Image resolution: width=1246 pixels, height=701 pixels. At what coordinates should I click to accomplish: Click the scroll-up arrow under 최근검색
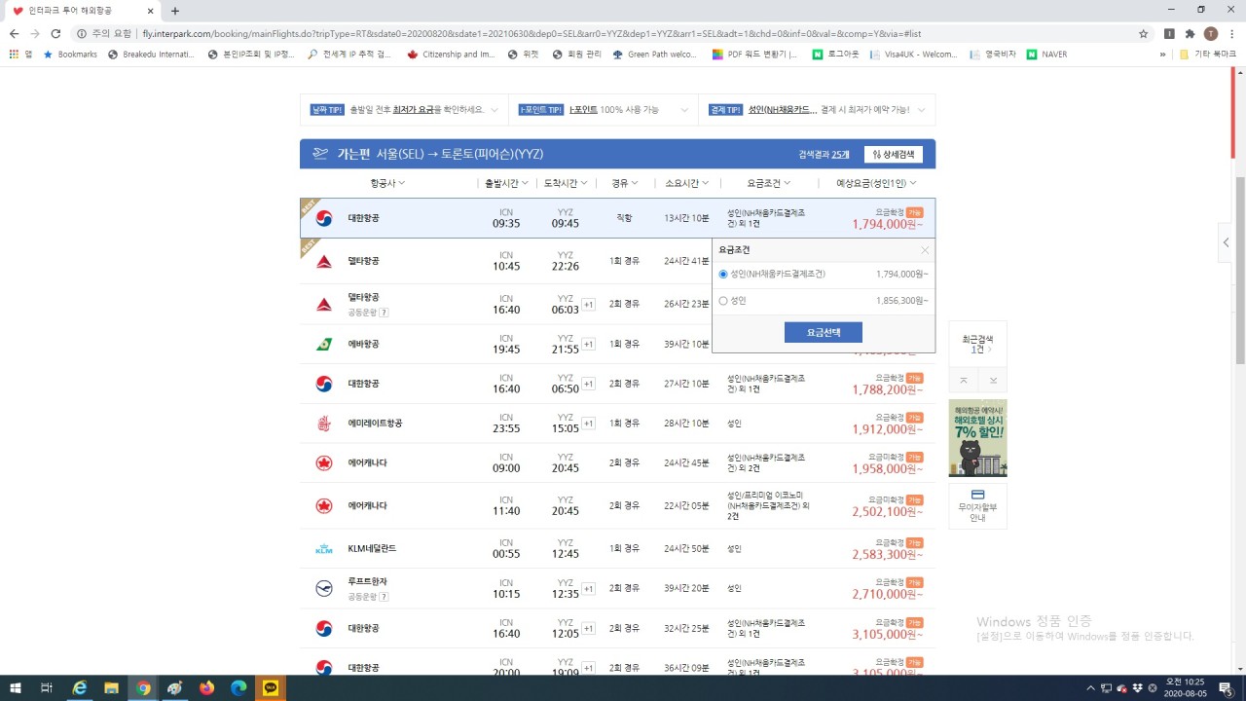(964, 380)
